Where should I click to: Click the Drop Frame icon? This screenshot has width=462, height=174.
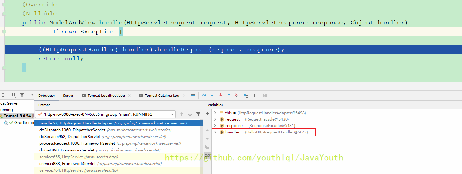click(237, 96)
